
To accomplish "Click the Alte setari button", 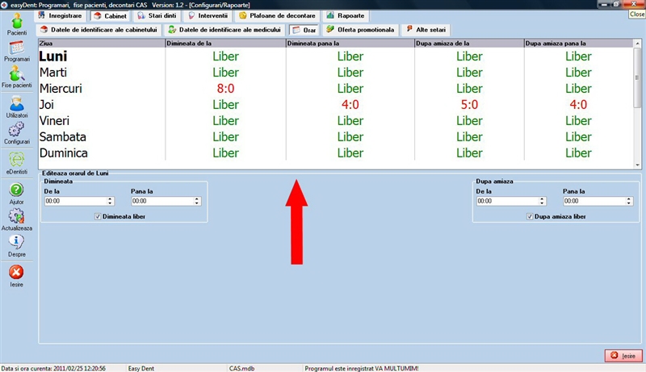I will tap(423, 30).
